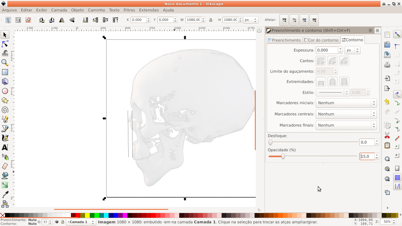Select the rectangle tool
This screenshot has height=226, width=402.
point(5,72)
